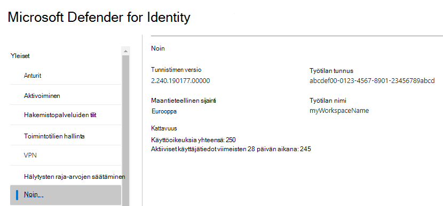
Task: Click version value 2.240.190177.00000
Action: point(180,81)
